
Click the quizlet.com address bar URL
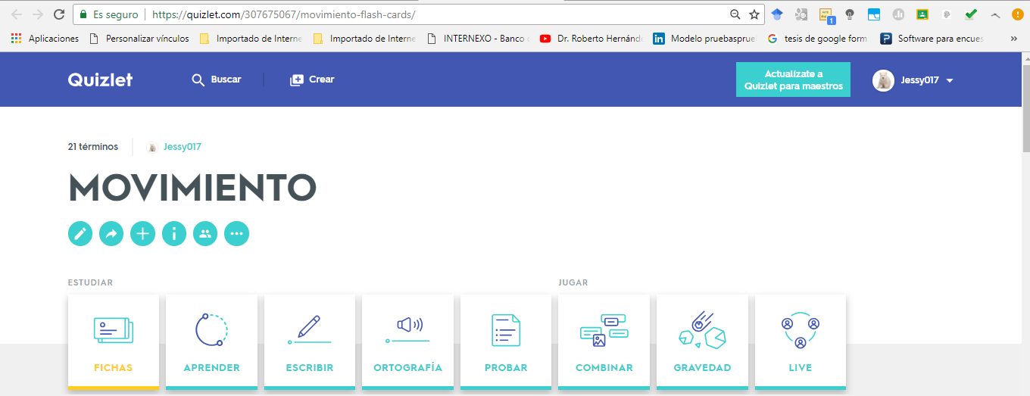pyautogui.click(x=283, y=14)
